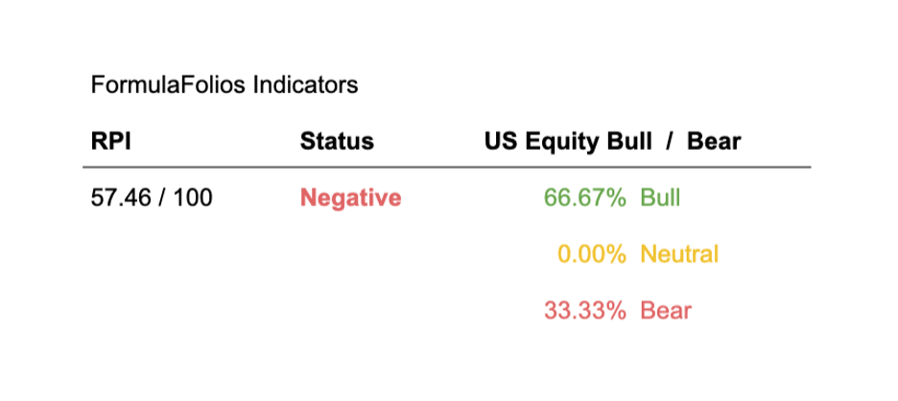
Task: Click the 100 in the RPI value
Action: (194, 199)
